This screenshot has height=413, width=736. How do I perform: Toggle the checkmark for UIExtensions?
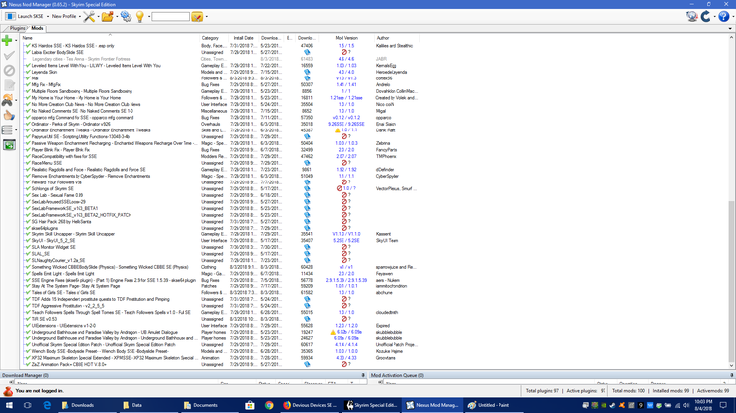pos(28,326)
